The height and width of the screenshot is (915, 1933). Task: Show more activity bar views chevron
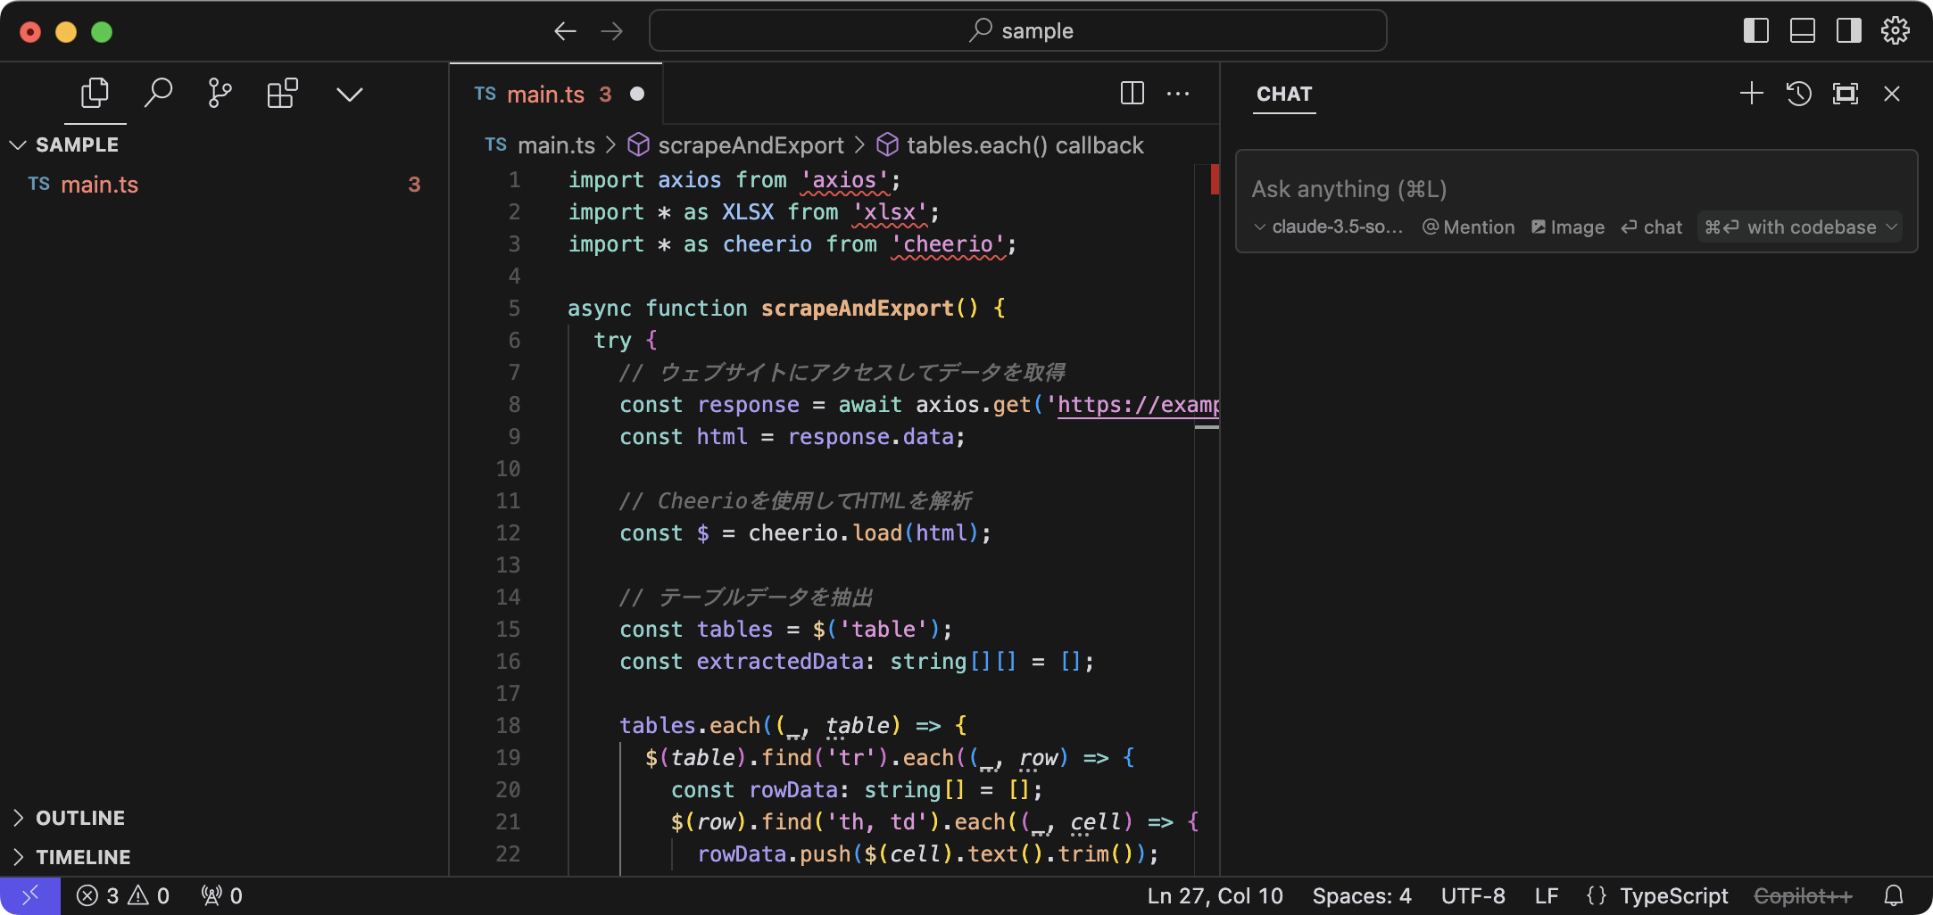coord(349,95)
